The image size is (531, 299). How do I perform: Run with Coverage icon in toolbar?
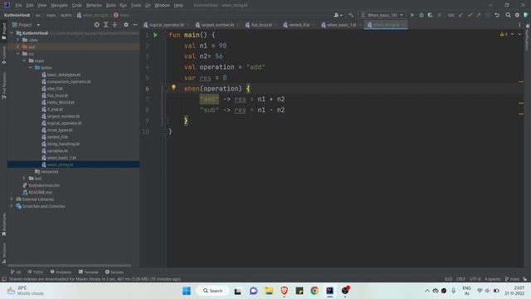tap(430, 15)
